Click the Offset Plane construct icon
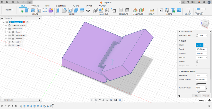 (x=135, y=10)
